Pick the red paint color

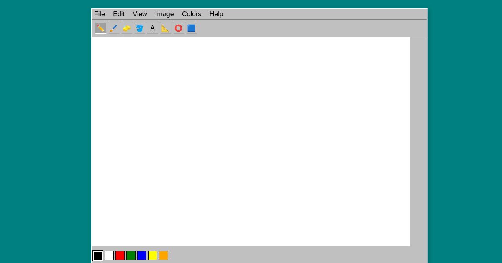(x=120, y=255)
